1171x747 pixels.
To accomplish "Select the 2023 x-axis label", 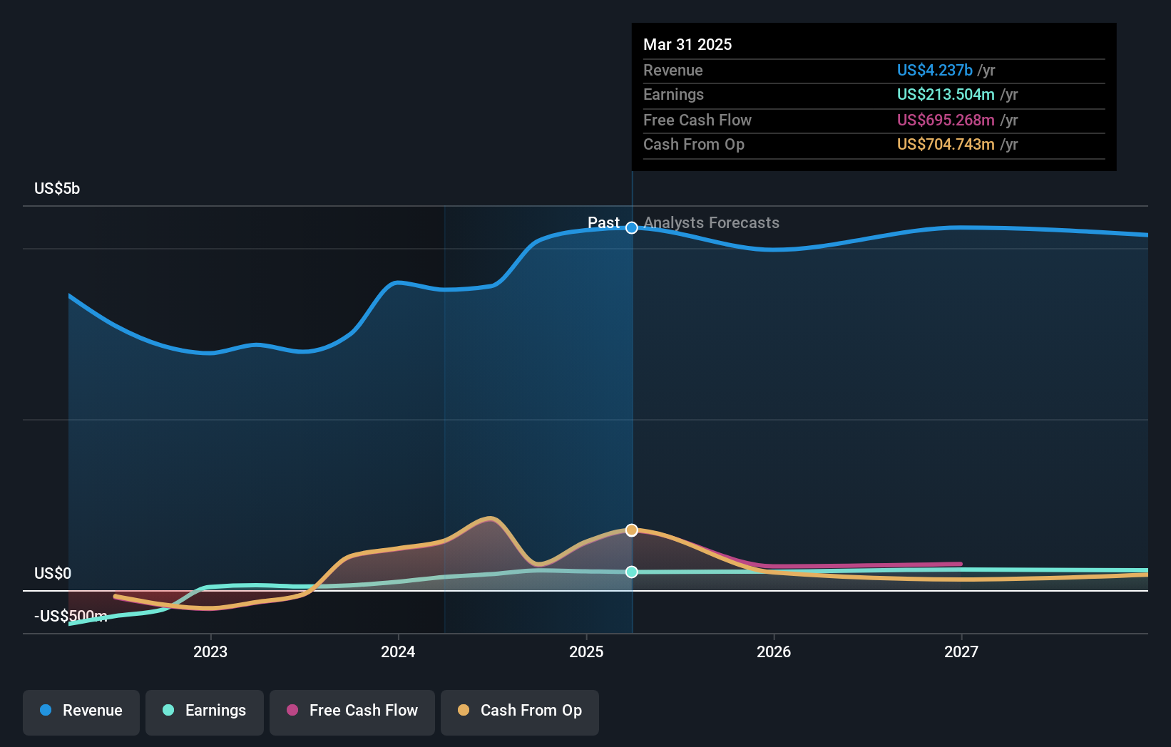I will pyautogui.click(x=210, y=652).
